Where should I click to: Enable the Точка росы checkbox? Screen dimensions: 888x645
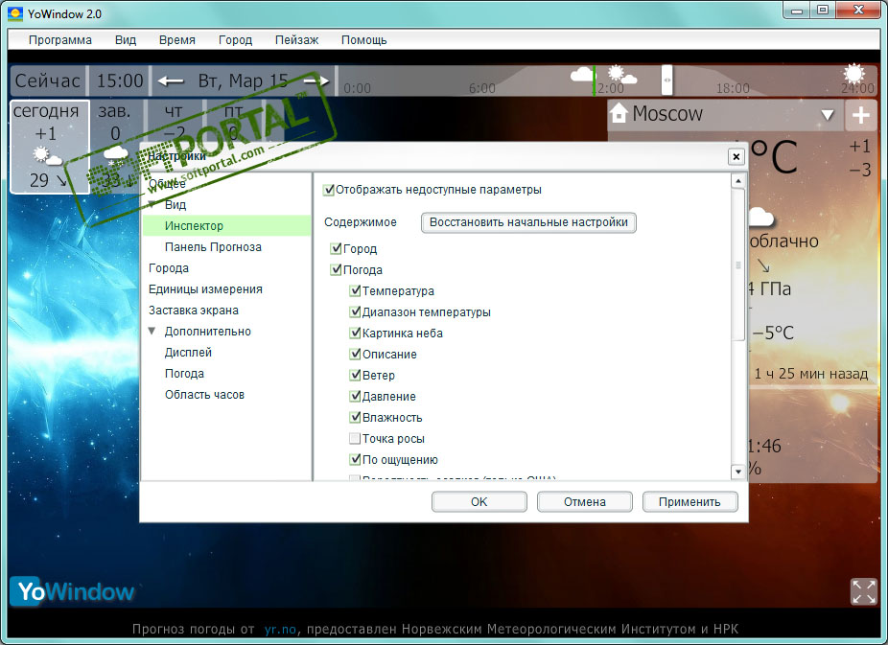point(355,439)
